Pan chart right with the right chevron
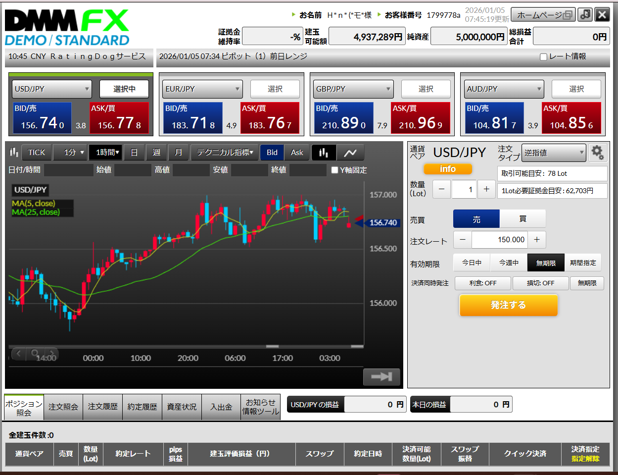This screenshot has width=618, height=475. pos(52,354)
